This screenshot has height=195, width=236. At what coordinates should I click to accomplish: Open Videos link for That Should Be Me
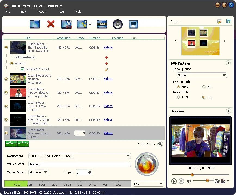coord(108,47)
